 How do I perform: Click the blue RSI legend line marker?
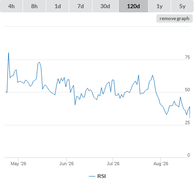point(92,176)
